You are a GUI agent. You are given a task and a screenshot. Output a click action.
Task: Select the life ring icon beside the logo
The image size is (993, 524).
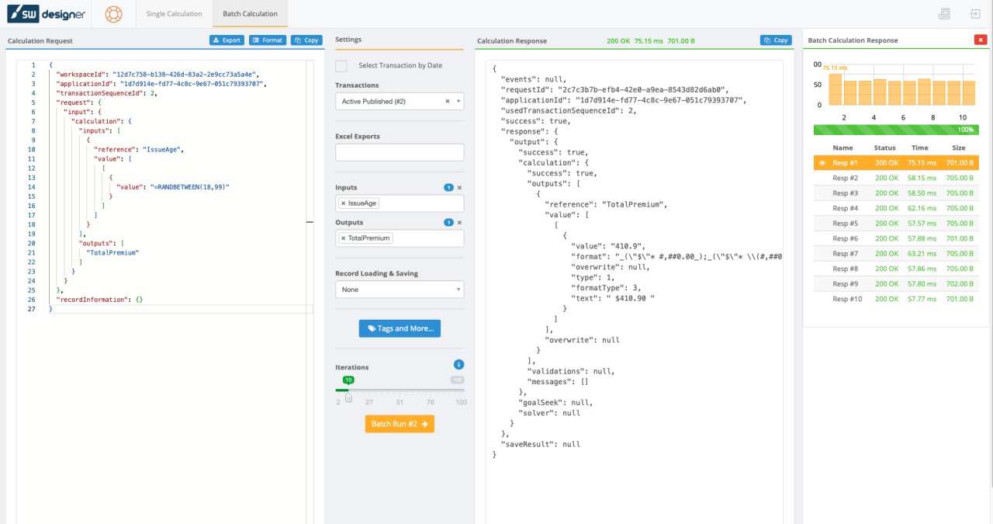tap(114, 14)
